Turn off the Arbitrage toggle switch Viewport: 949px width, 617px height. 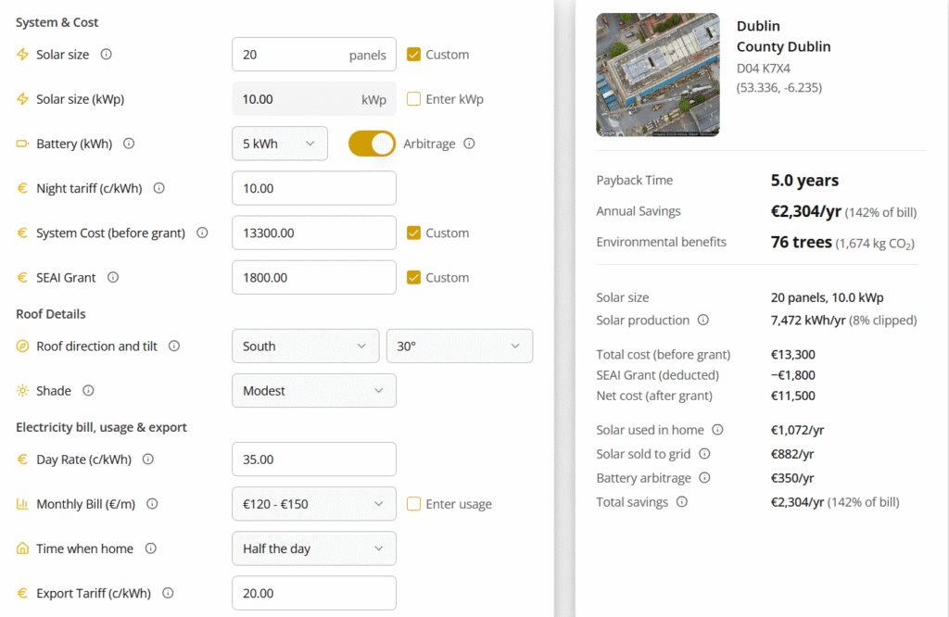(372, 144)
